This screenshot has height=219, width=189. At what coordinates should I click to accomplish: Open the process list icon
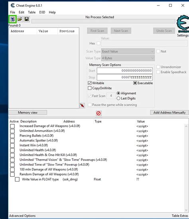(x=12, y=19)
